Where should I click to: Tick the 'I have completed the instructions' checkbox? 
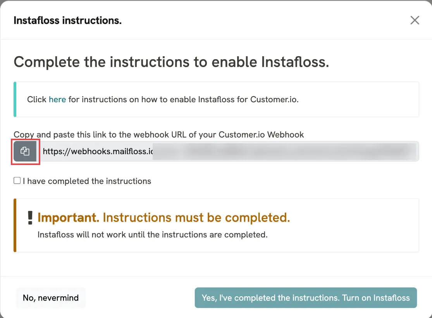coord(17,180)
